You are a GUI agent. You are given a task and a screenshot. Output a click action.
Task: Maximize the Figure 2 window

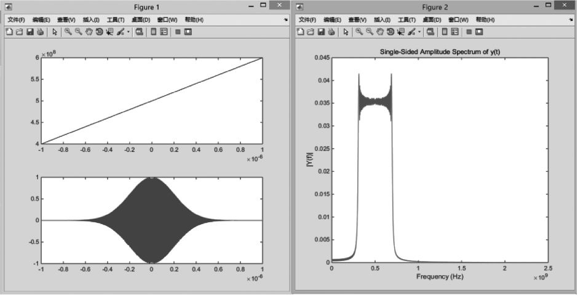pos(548,5)
